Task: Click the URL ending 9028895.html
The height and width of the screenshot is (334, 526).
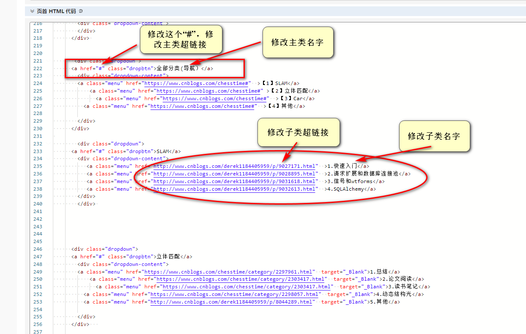Action: (x=235, y=174)
